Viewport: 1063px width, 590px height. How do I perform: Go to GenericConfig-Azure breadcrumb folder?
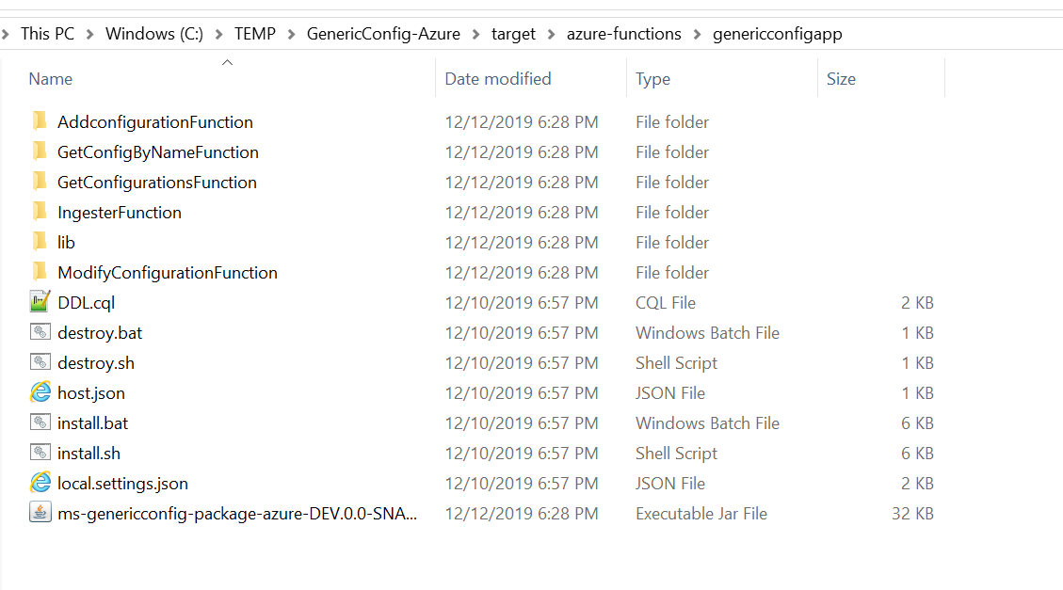point(383,34)
